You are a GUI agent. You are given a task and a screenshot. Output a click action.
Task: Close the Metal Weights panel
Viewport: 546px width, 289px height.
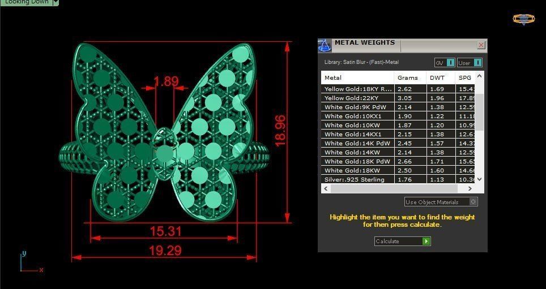(x=481, y=45)
